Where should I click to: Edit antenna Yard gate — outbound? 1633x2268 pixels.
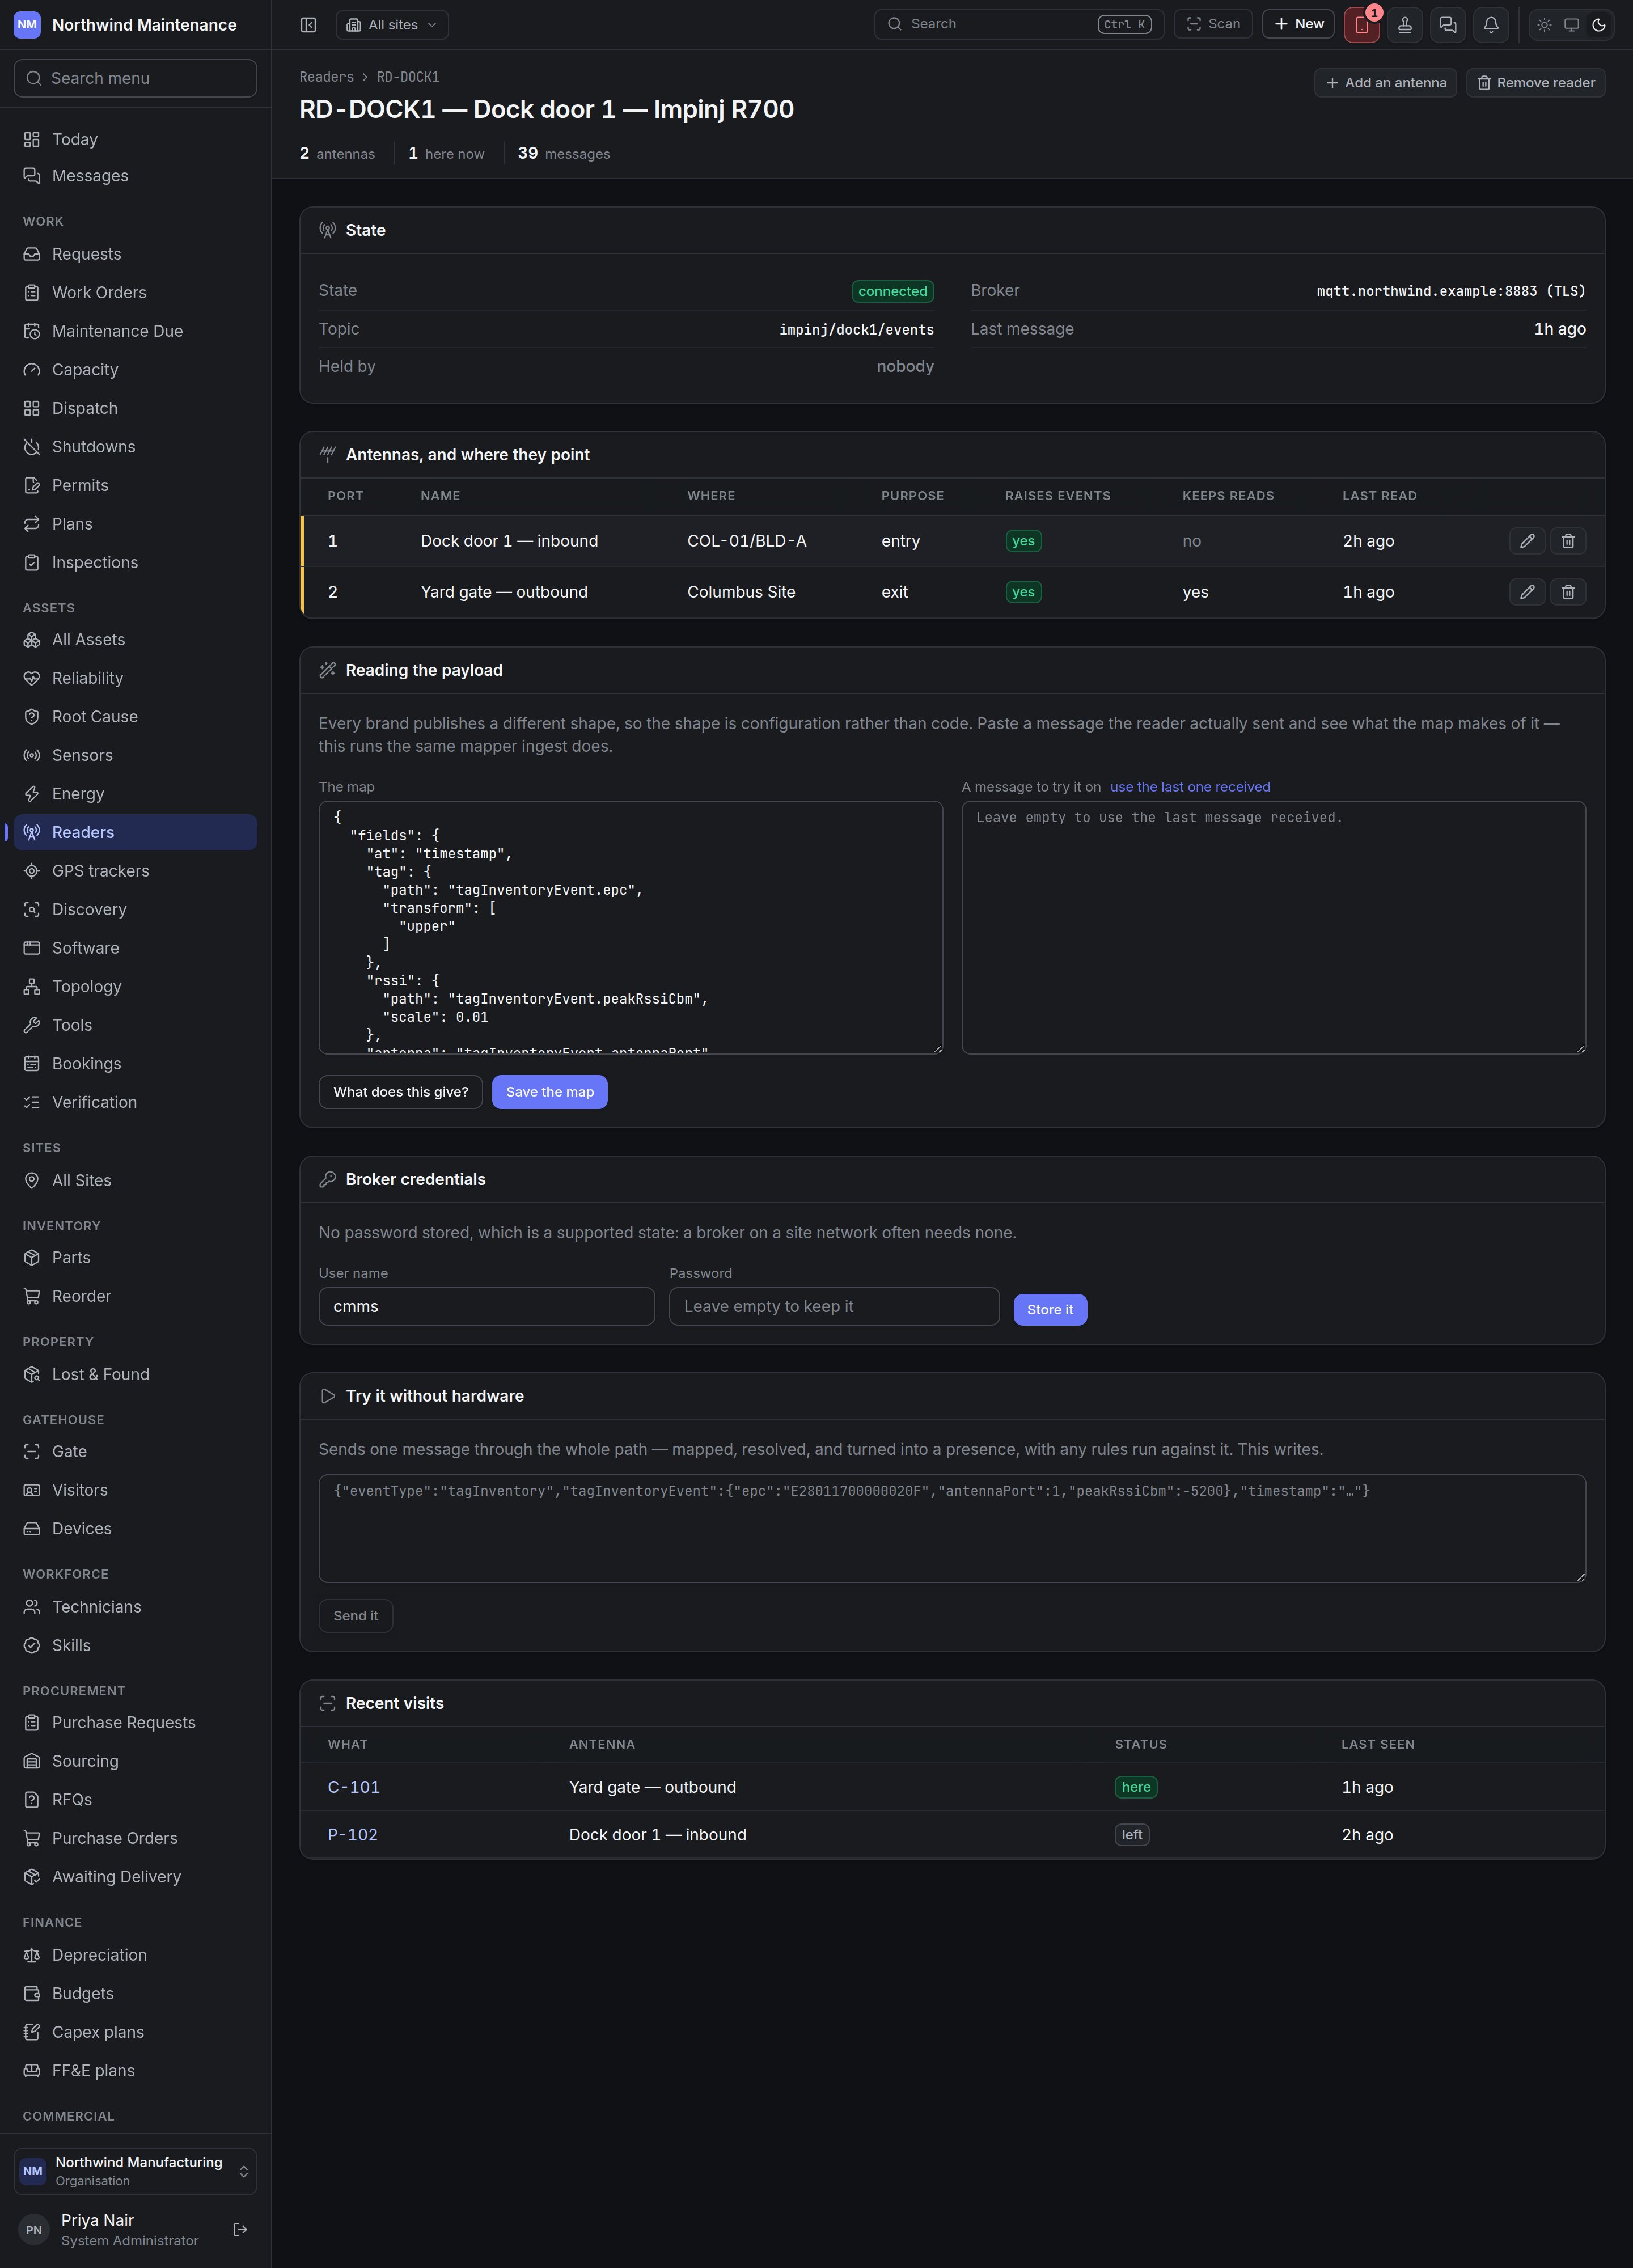[x=1527, y=592]
